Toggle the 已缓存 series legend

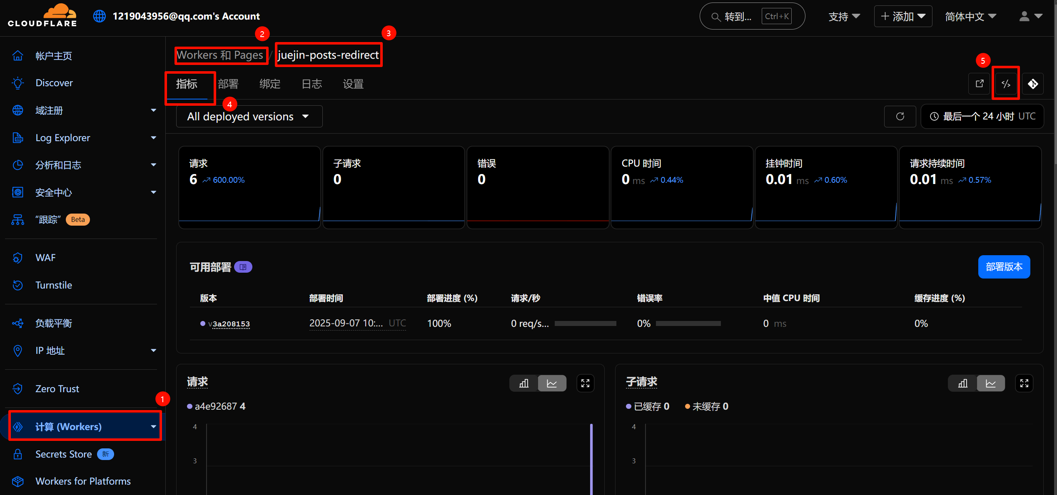(648, 406)
